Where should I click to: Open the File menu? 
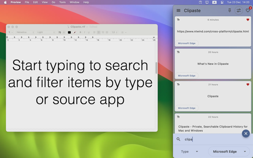(27, 2)
